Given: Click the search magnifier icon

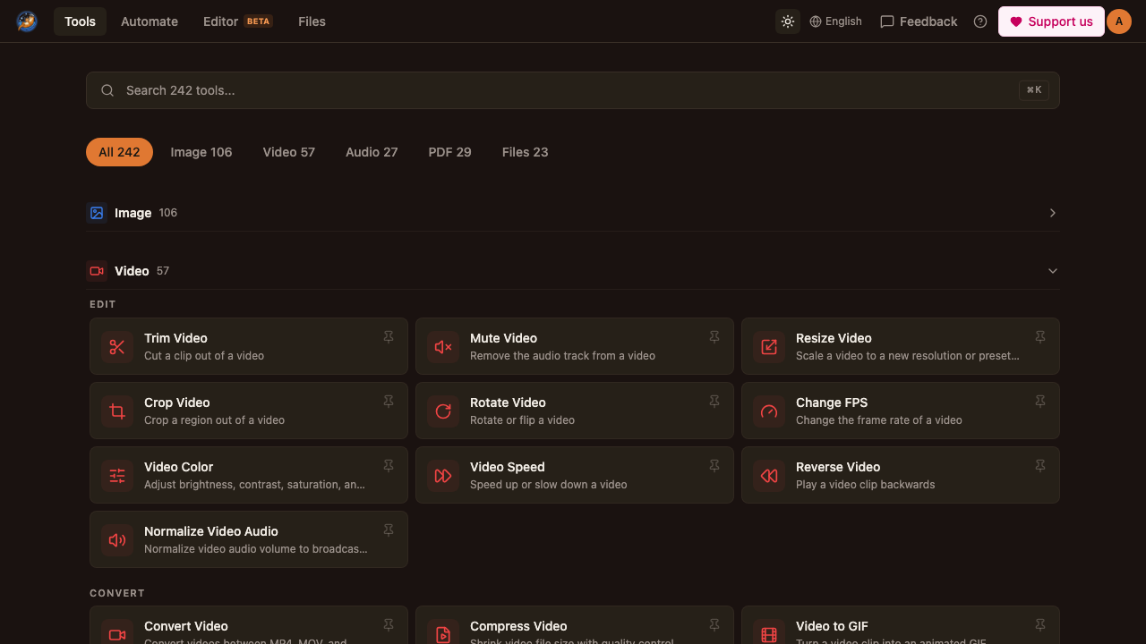Looking at the screenshot, I should 107,90.
